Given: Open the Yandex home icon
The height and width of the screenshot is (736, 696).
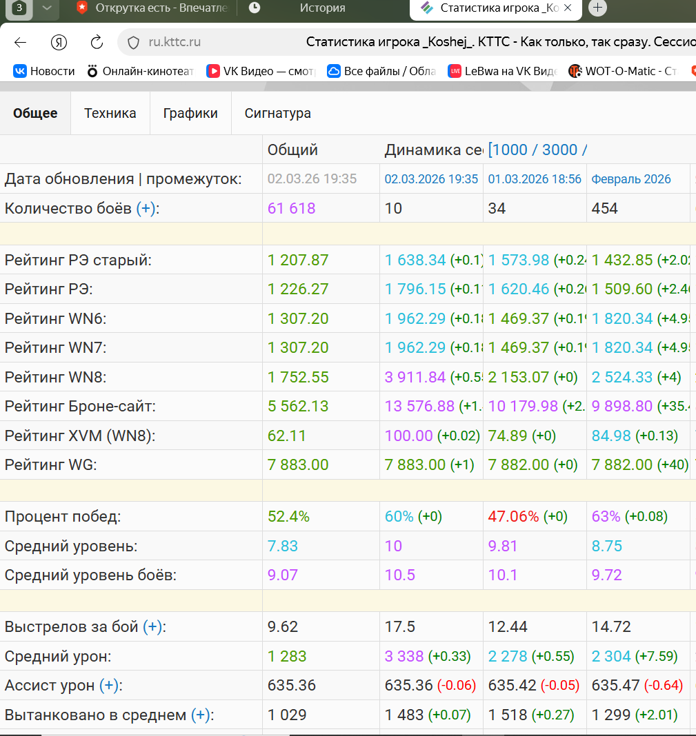Looking at the screenshot, I should click(x=59, y=42).
